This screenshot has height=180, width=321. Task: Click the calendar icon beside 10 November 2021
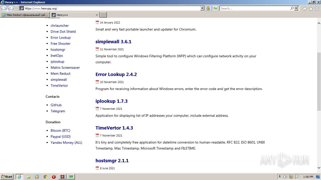97,82
